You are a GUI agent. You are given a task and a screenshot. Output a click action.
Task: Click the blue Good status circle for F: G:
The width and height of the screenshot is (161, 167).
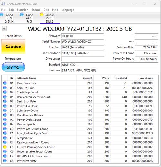click(22, 14)
